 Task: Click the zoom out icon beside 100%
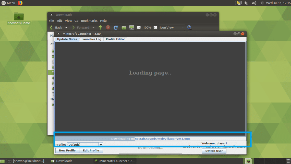tap(139, 28)
